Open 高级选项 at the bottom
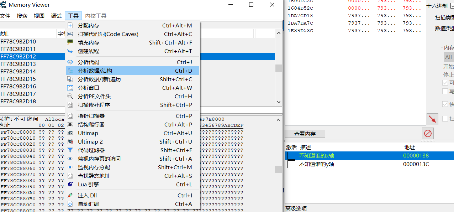The height and width of the screenshot is (212, 454). [296, 208]
